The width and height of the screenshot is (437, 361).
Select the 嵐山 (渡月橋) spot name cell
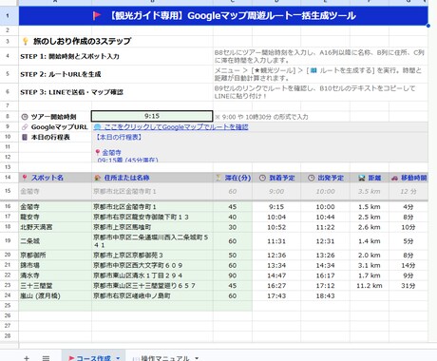coord(55,295)
